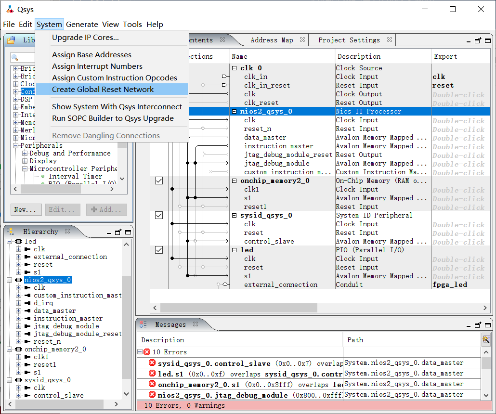This screenshot has height=414, width=496.
Task: Collapse the 10 Errors message group
Action: [x=140, y=352]
